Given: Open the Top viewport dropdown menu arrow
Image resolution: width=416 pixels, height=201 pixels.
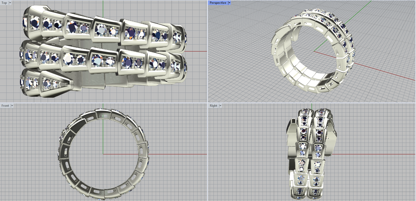Looking at the screenshot, I should click(10, 3).
